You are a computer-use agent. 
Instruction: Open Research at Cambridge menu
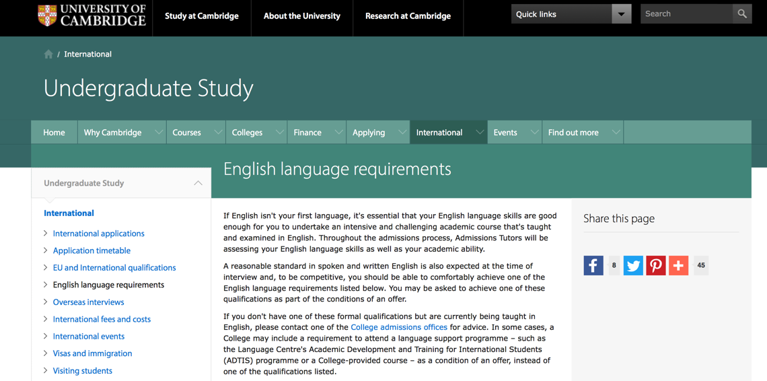[x=408, y=16]
